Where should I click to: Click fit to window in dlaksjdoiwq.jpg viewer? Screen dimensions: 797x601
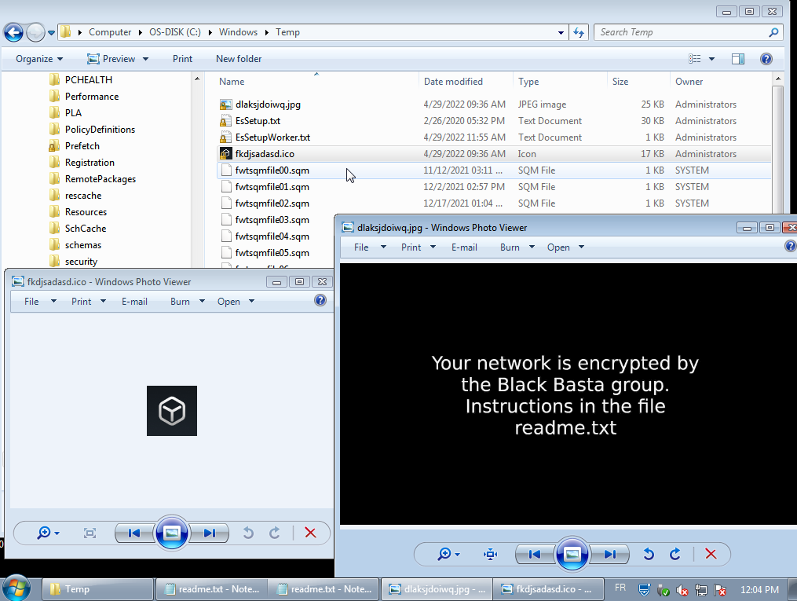click(491, 554)
